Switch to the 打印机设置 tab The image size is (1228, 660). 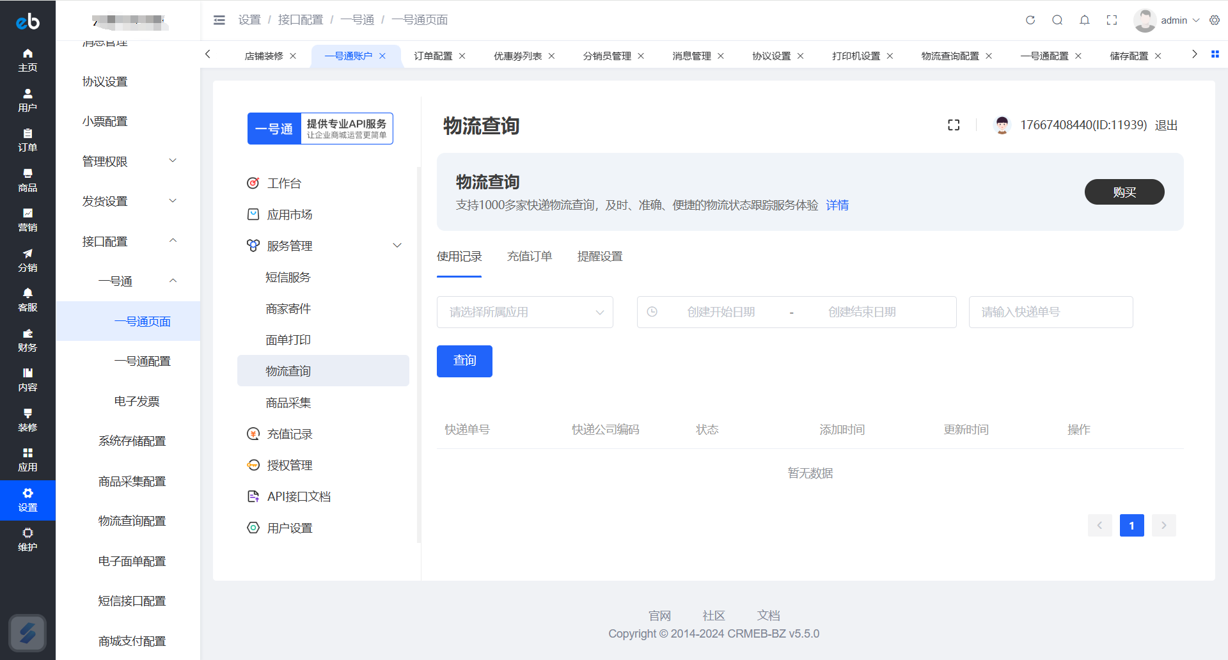(x=856, y=56)
